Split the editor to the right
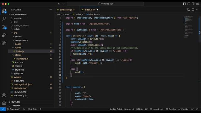This screenshot has height=113, width=201. tap(193, 10)
